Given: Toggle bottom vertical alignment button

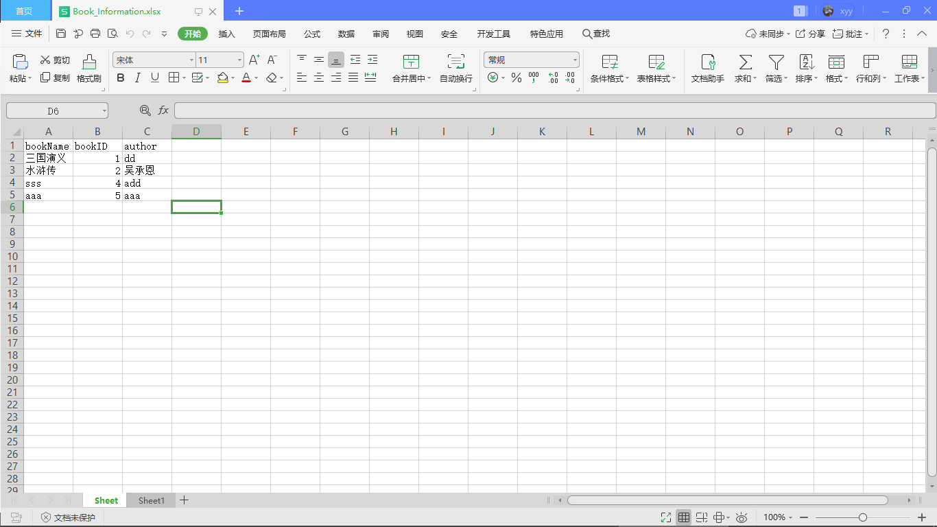Looking at the screenshot, I should (x=336, y=60).
